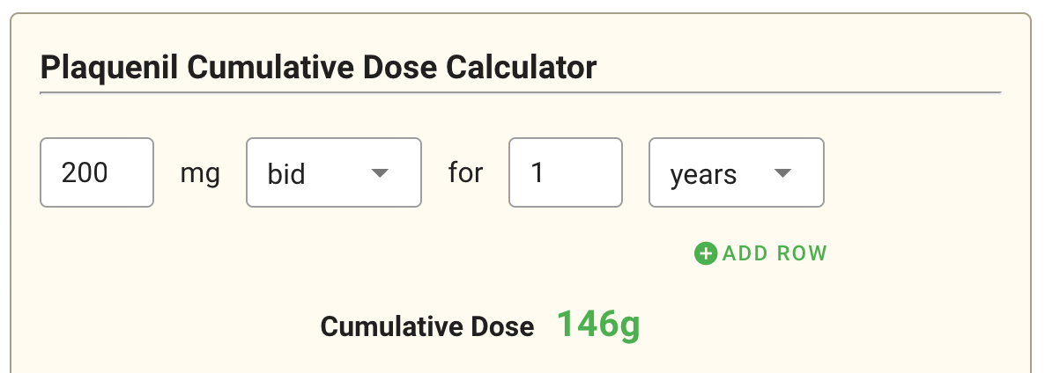Viewport: 1045px width, 373px height.
Task: Focus the duration field containing 1
Action: (x=566, y=172)
